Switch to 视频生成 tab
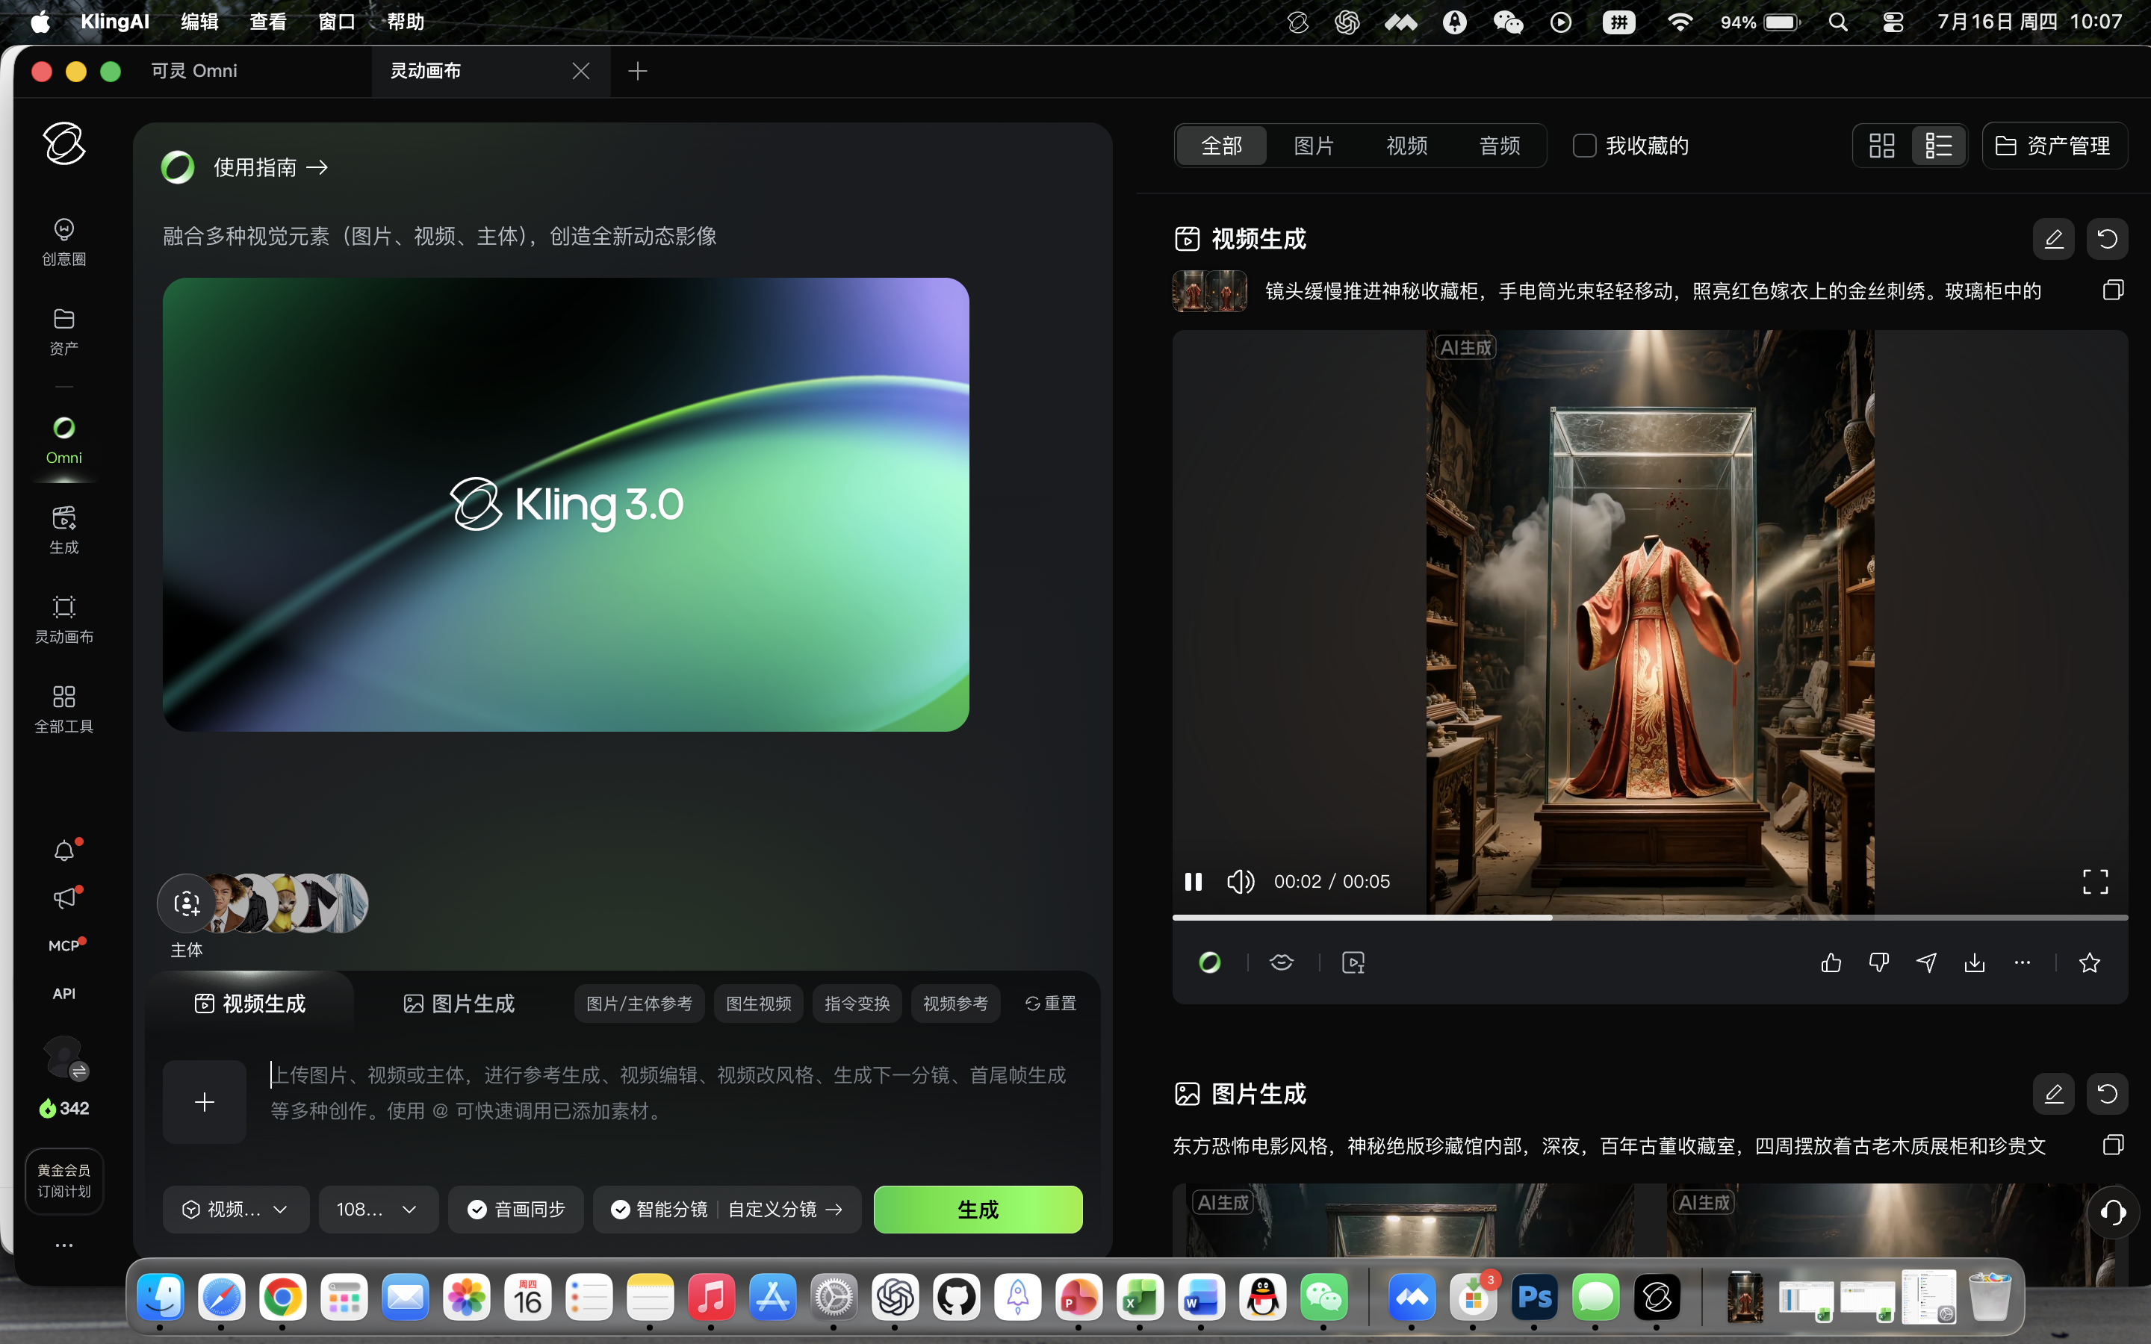Viewport: 2151px width, 1344px height. 249,1004
